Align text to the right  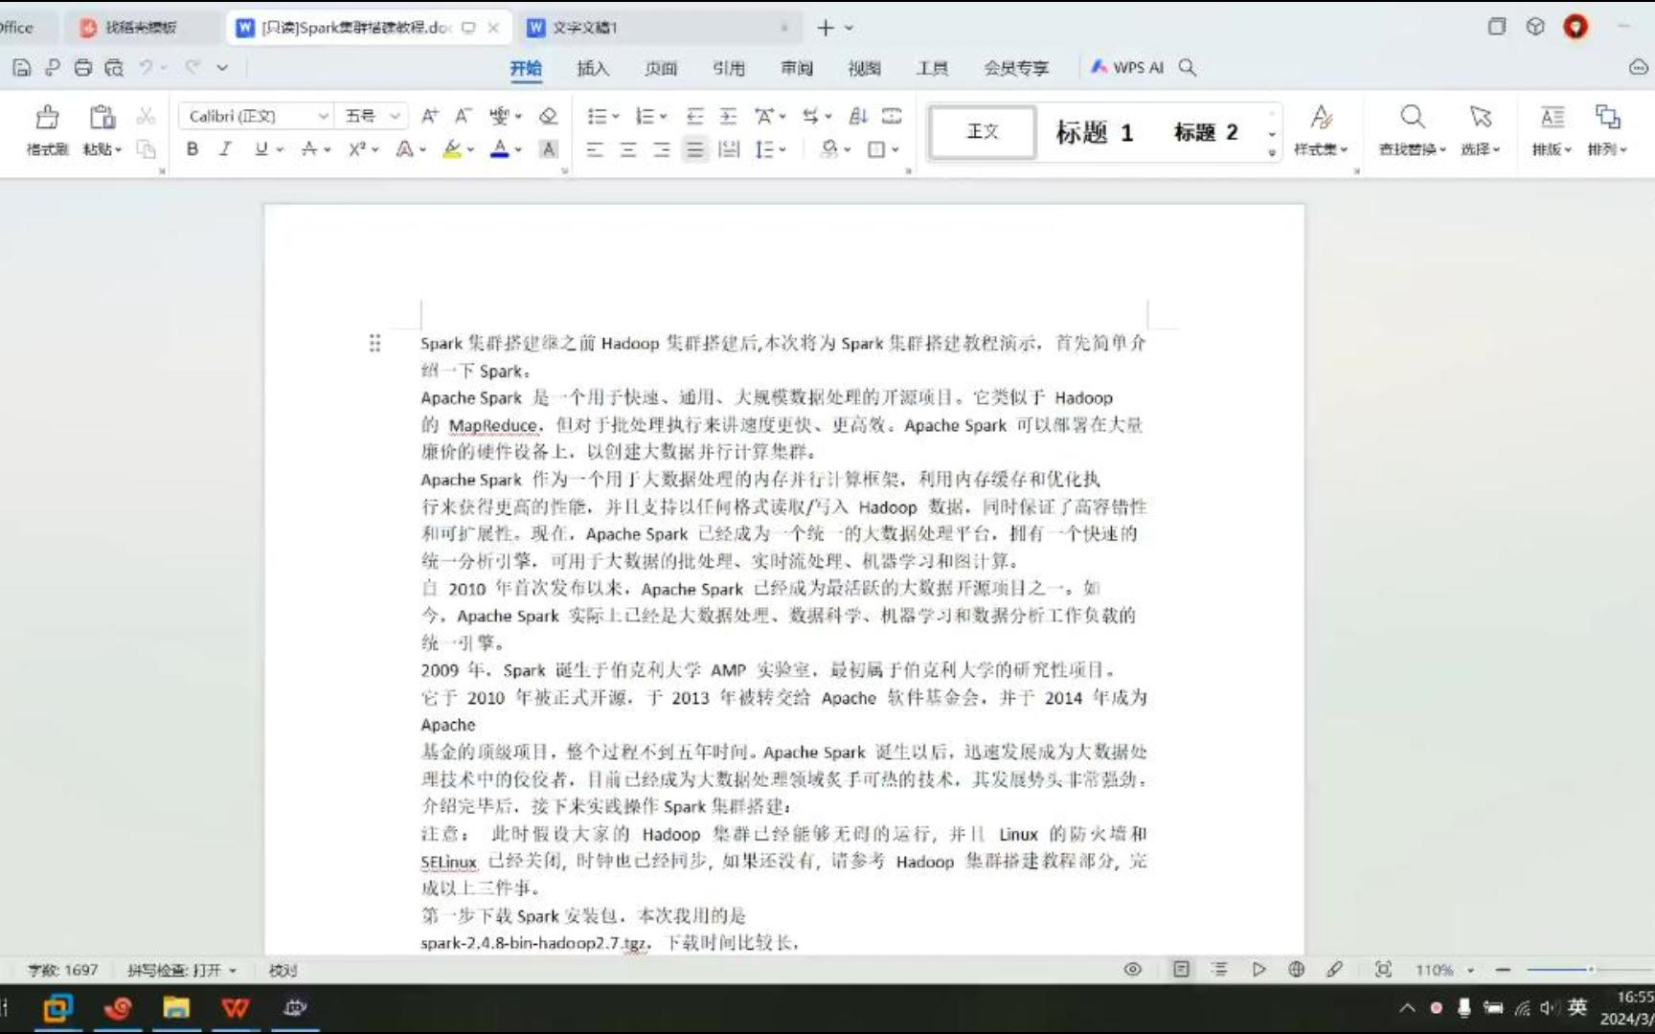click(662, 149)
